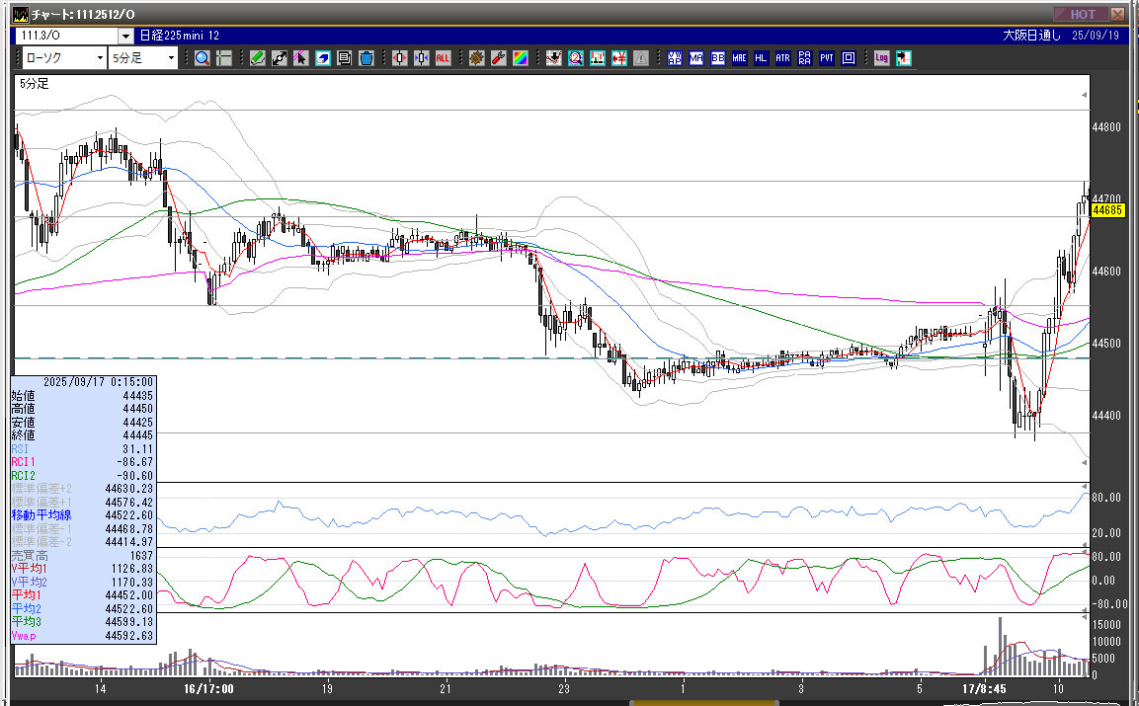Toggle the MA moving average indicator
1139x706 pixels.
(696, 58)
